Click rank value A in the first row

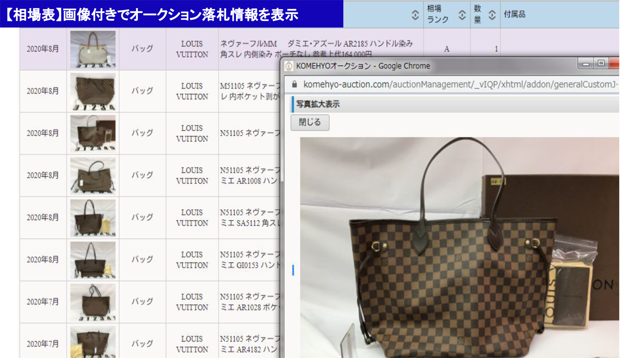tap(446, 49)
